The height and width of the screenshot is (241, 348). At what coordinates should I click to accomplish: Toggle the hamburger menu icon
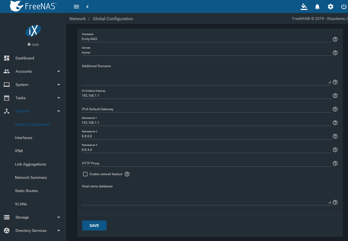[x=76, y=7]
